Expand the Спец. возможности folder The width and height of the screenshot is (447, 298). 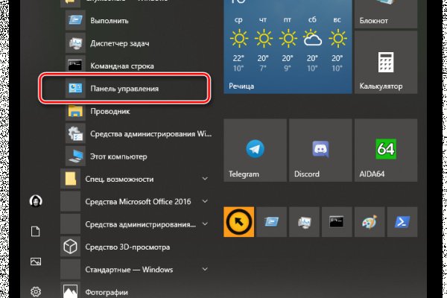(134, 179)
